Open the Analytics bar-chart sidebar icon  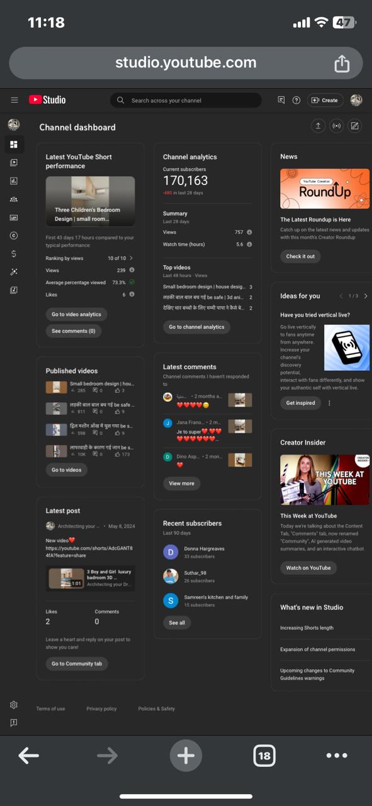click(14, 181)
